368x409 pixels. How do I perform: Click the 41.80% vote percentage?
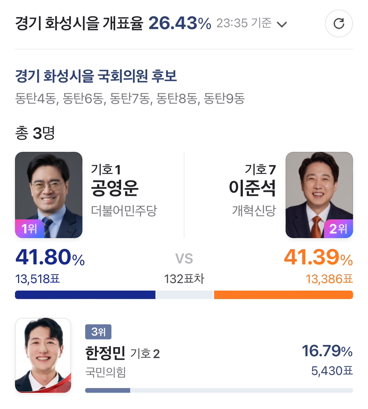tap(50, 258)
